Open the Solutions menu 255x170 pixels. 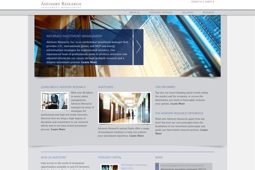(x=187, y=12)
